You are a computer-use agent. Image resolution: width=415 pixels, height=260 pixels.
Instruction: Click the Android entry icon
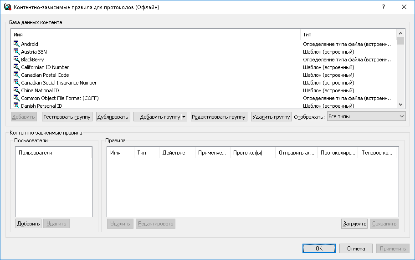click(x=17, y=44)
